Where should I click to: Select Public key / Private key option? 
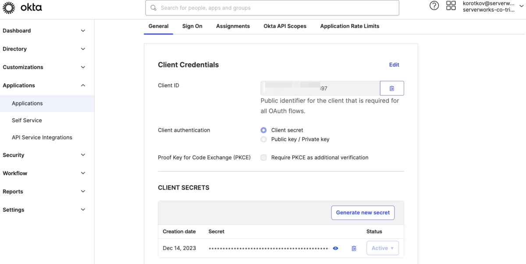pos(263,139)
